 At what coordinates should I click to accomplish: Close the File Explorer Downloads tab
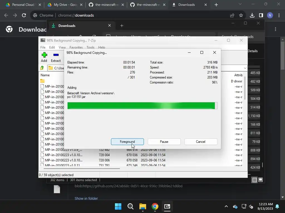pyautogui.click(x=110, y=26)
